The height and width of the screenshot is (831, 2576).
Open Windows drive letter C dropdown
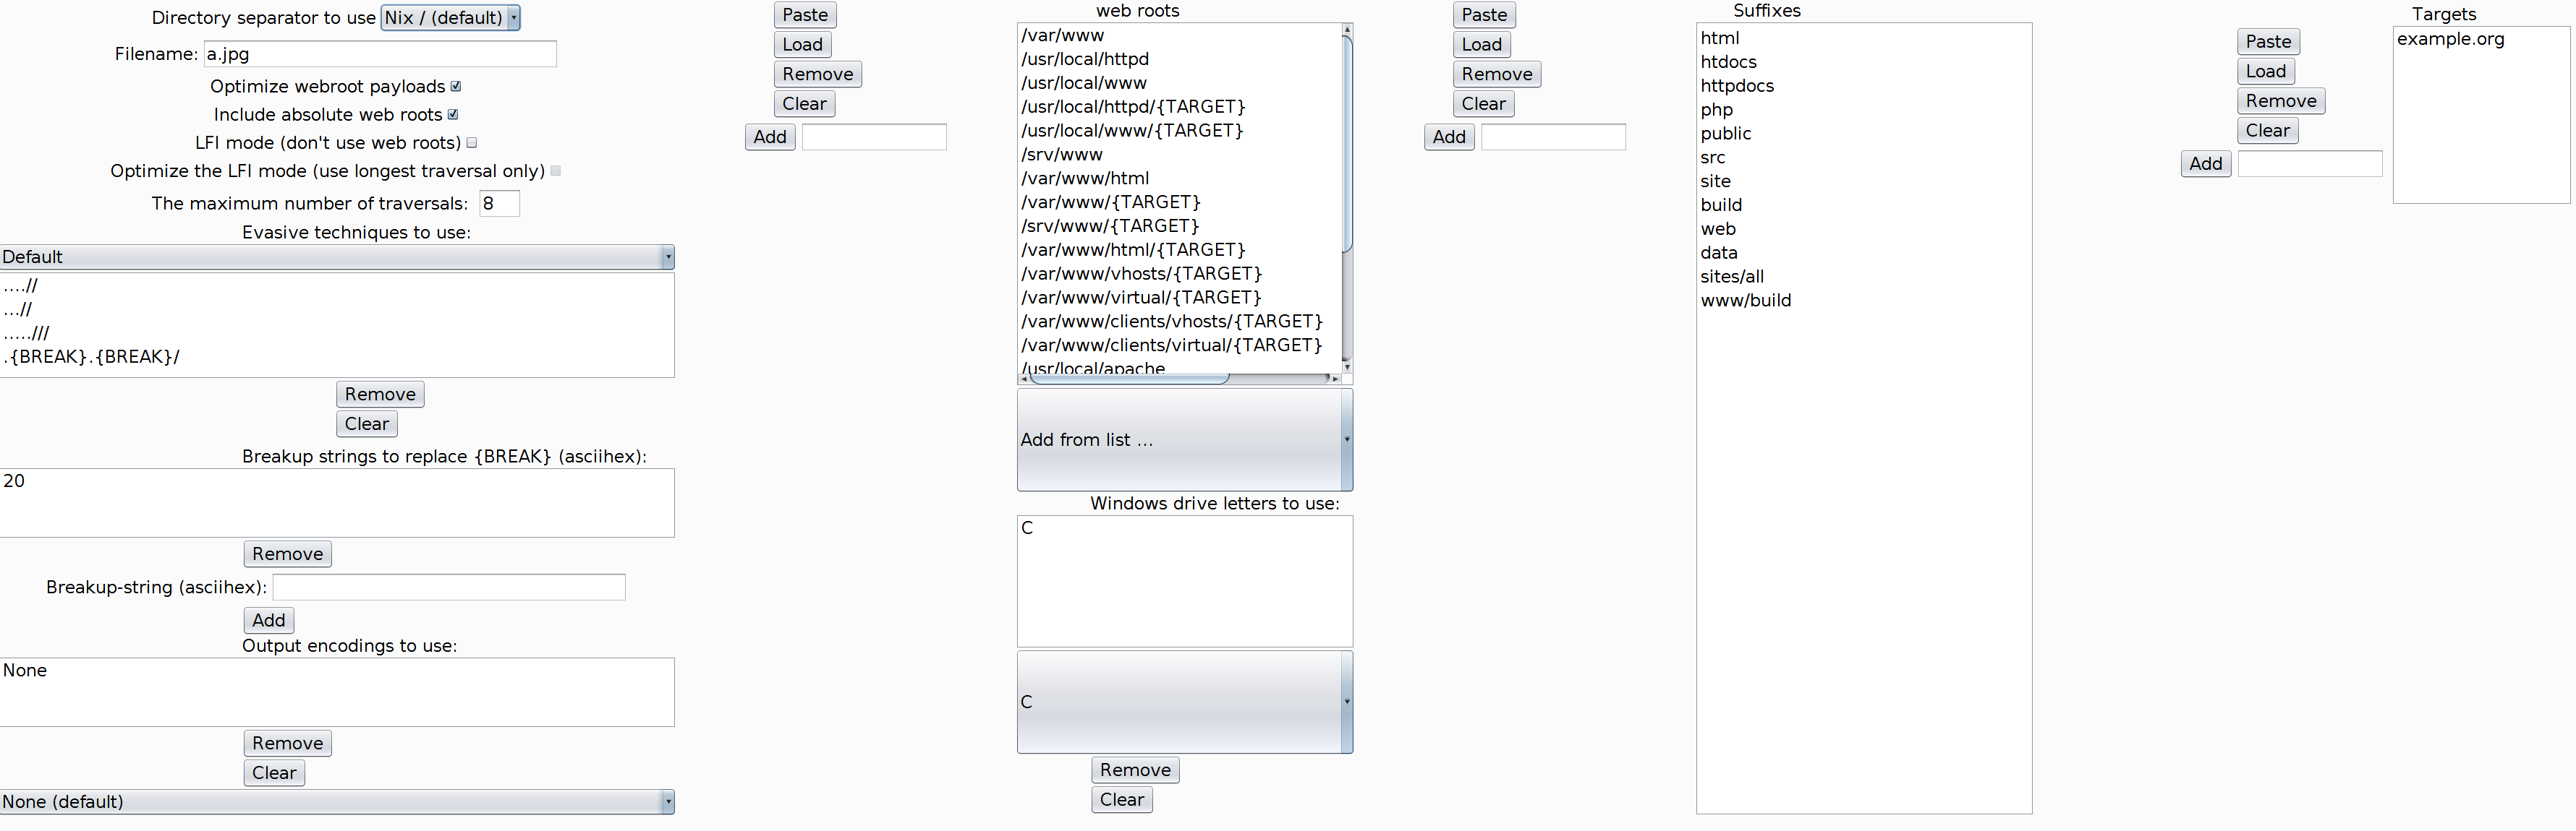(1184, 702)
